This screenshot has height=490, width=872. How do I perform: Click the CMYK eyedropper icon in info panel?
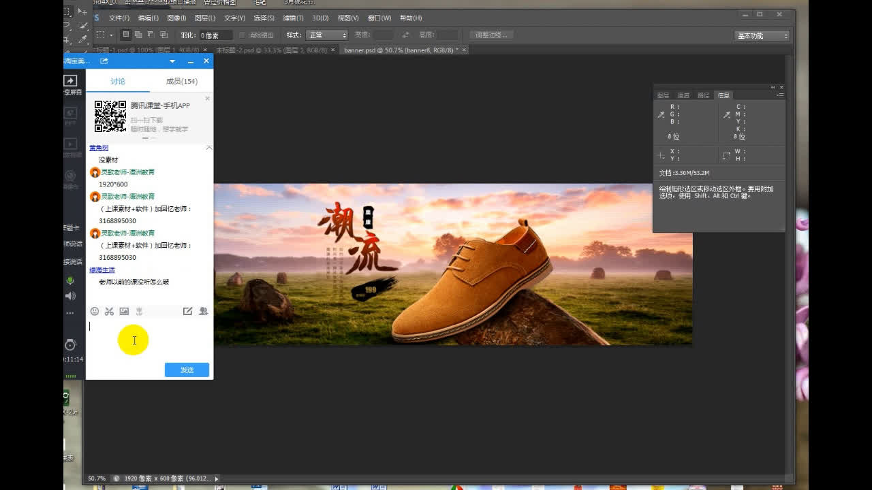tap(727, 115)
